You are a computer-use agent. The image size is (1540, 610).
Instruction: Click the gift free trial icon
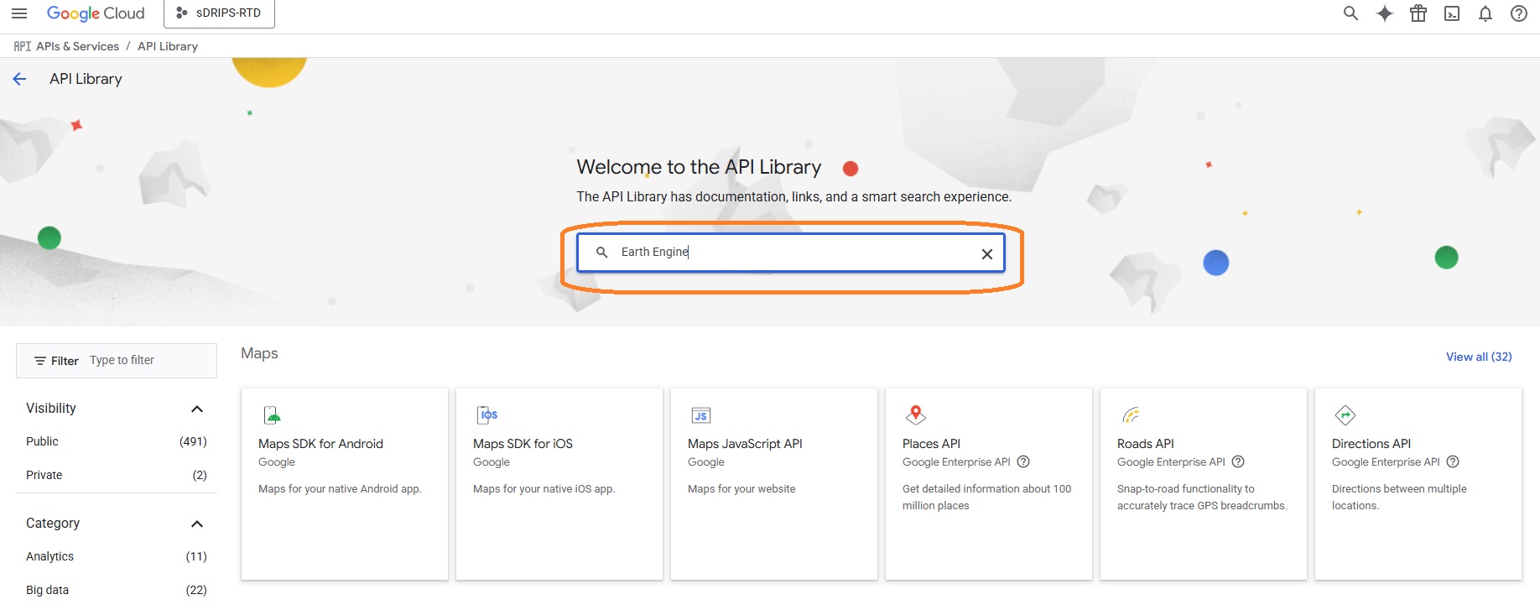[x=1418, y=13]
